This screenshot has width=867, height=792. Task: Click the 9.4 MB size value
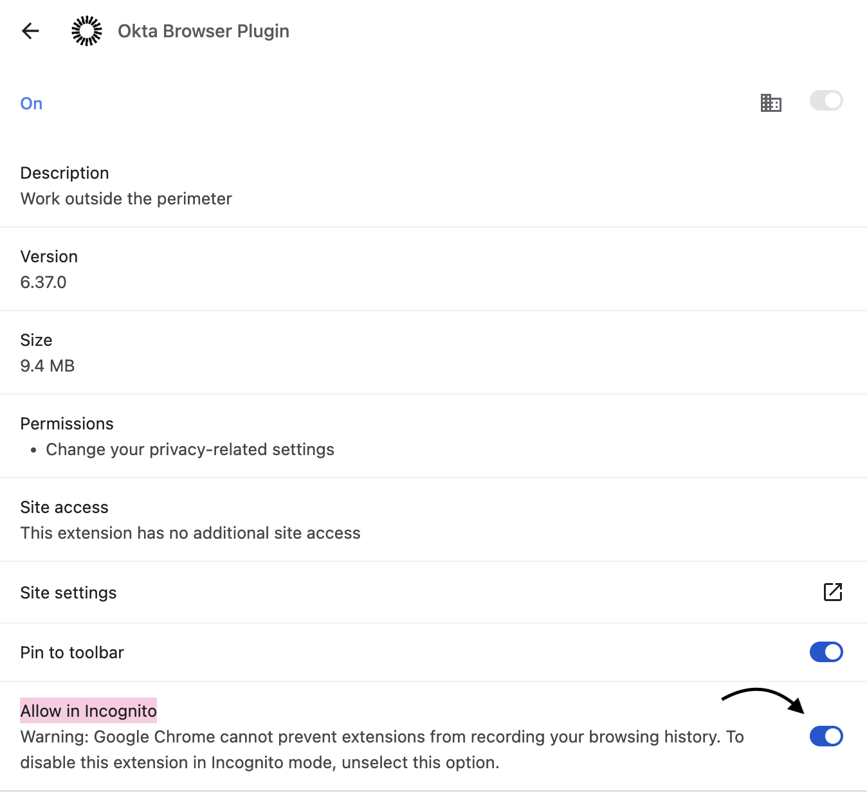[48, 366]
